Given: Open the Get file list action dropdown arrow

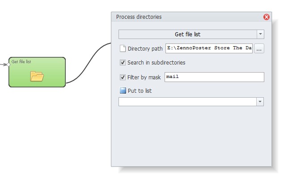Looking at the screenshot, I should coord(260,34).
